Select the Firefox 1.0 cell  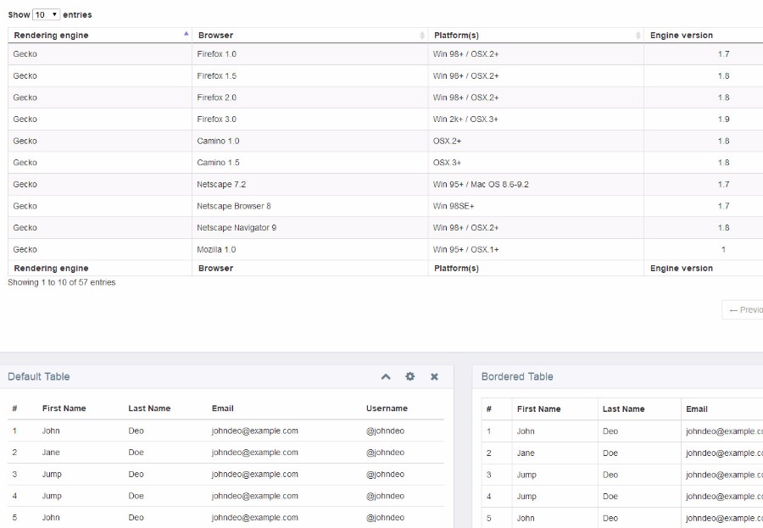[x=310, y=54]
